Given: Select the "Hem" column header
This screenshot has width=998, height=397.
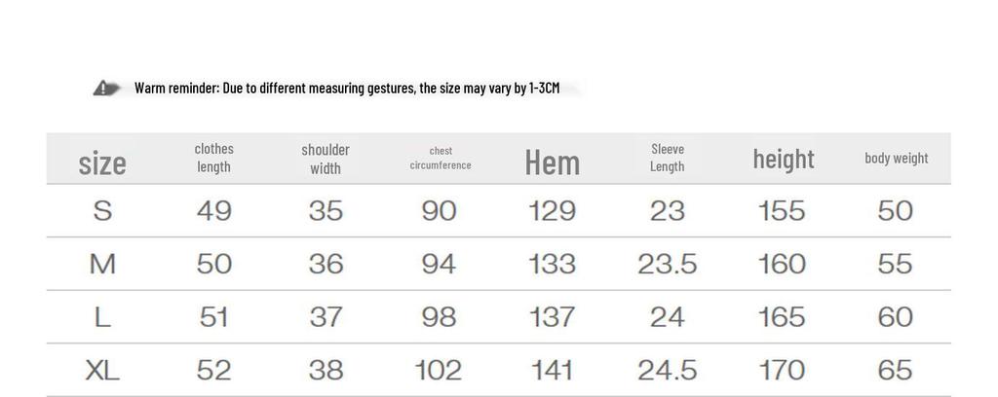Looking at the screenshot, I should click(x=553, y=162).
